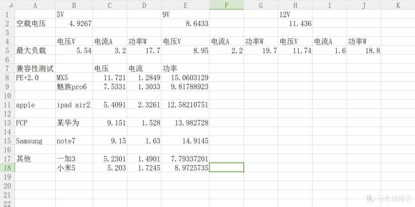Screen dimensions: 415x207
Task: Click the apple cell
Action: point(35,105)
